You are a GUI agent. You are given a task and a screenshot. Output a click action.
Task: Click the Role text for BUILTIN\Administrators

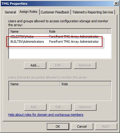74,42
